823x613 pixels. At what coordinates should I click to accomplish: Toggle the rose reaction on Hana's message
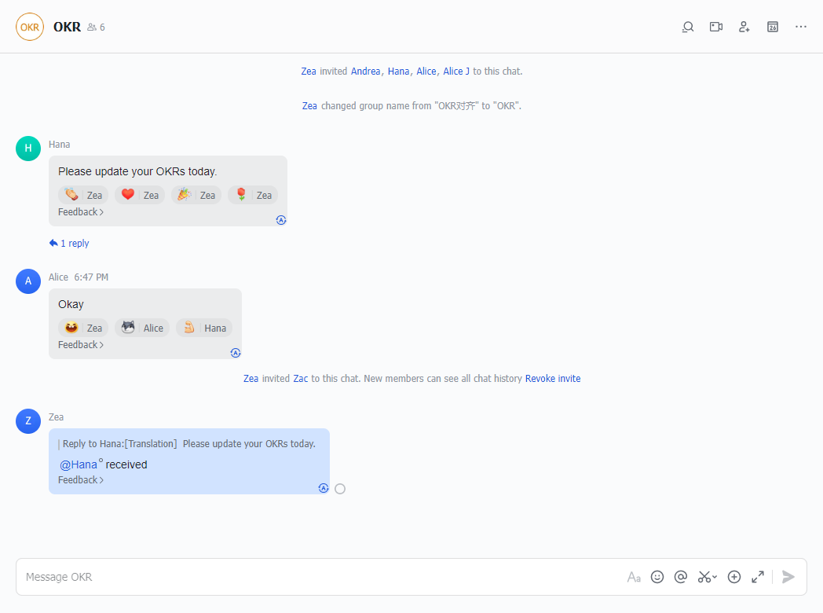(253, 194)
